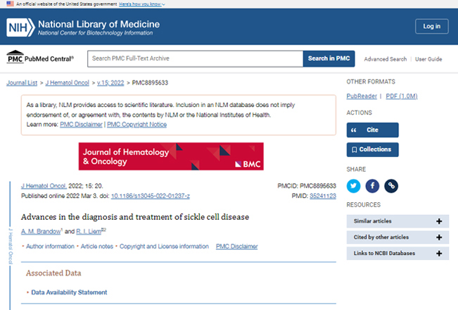The height and width of the screenshot is (310, 458).
Task: Show Author information details
Action: (x=50, y=247)
